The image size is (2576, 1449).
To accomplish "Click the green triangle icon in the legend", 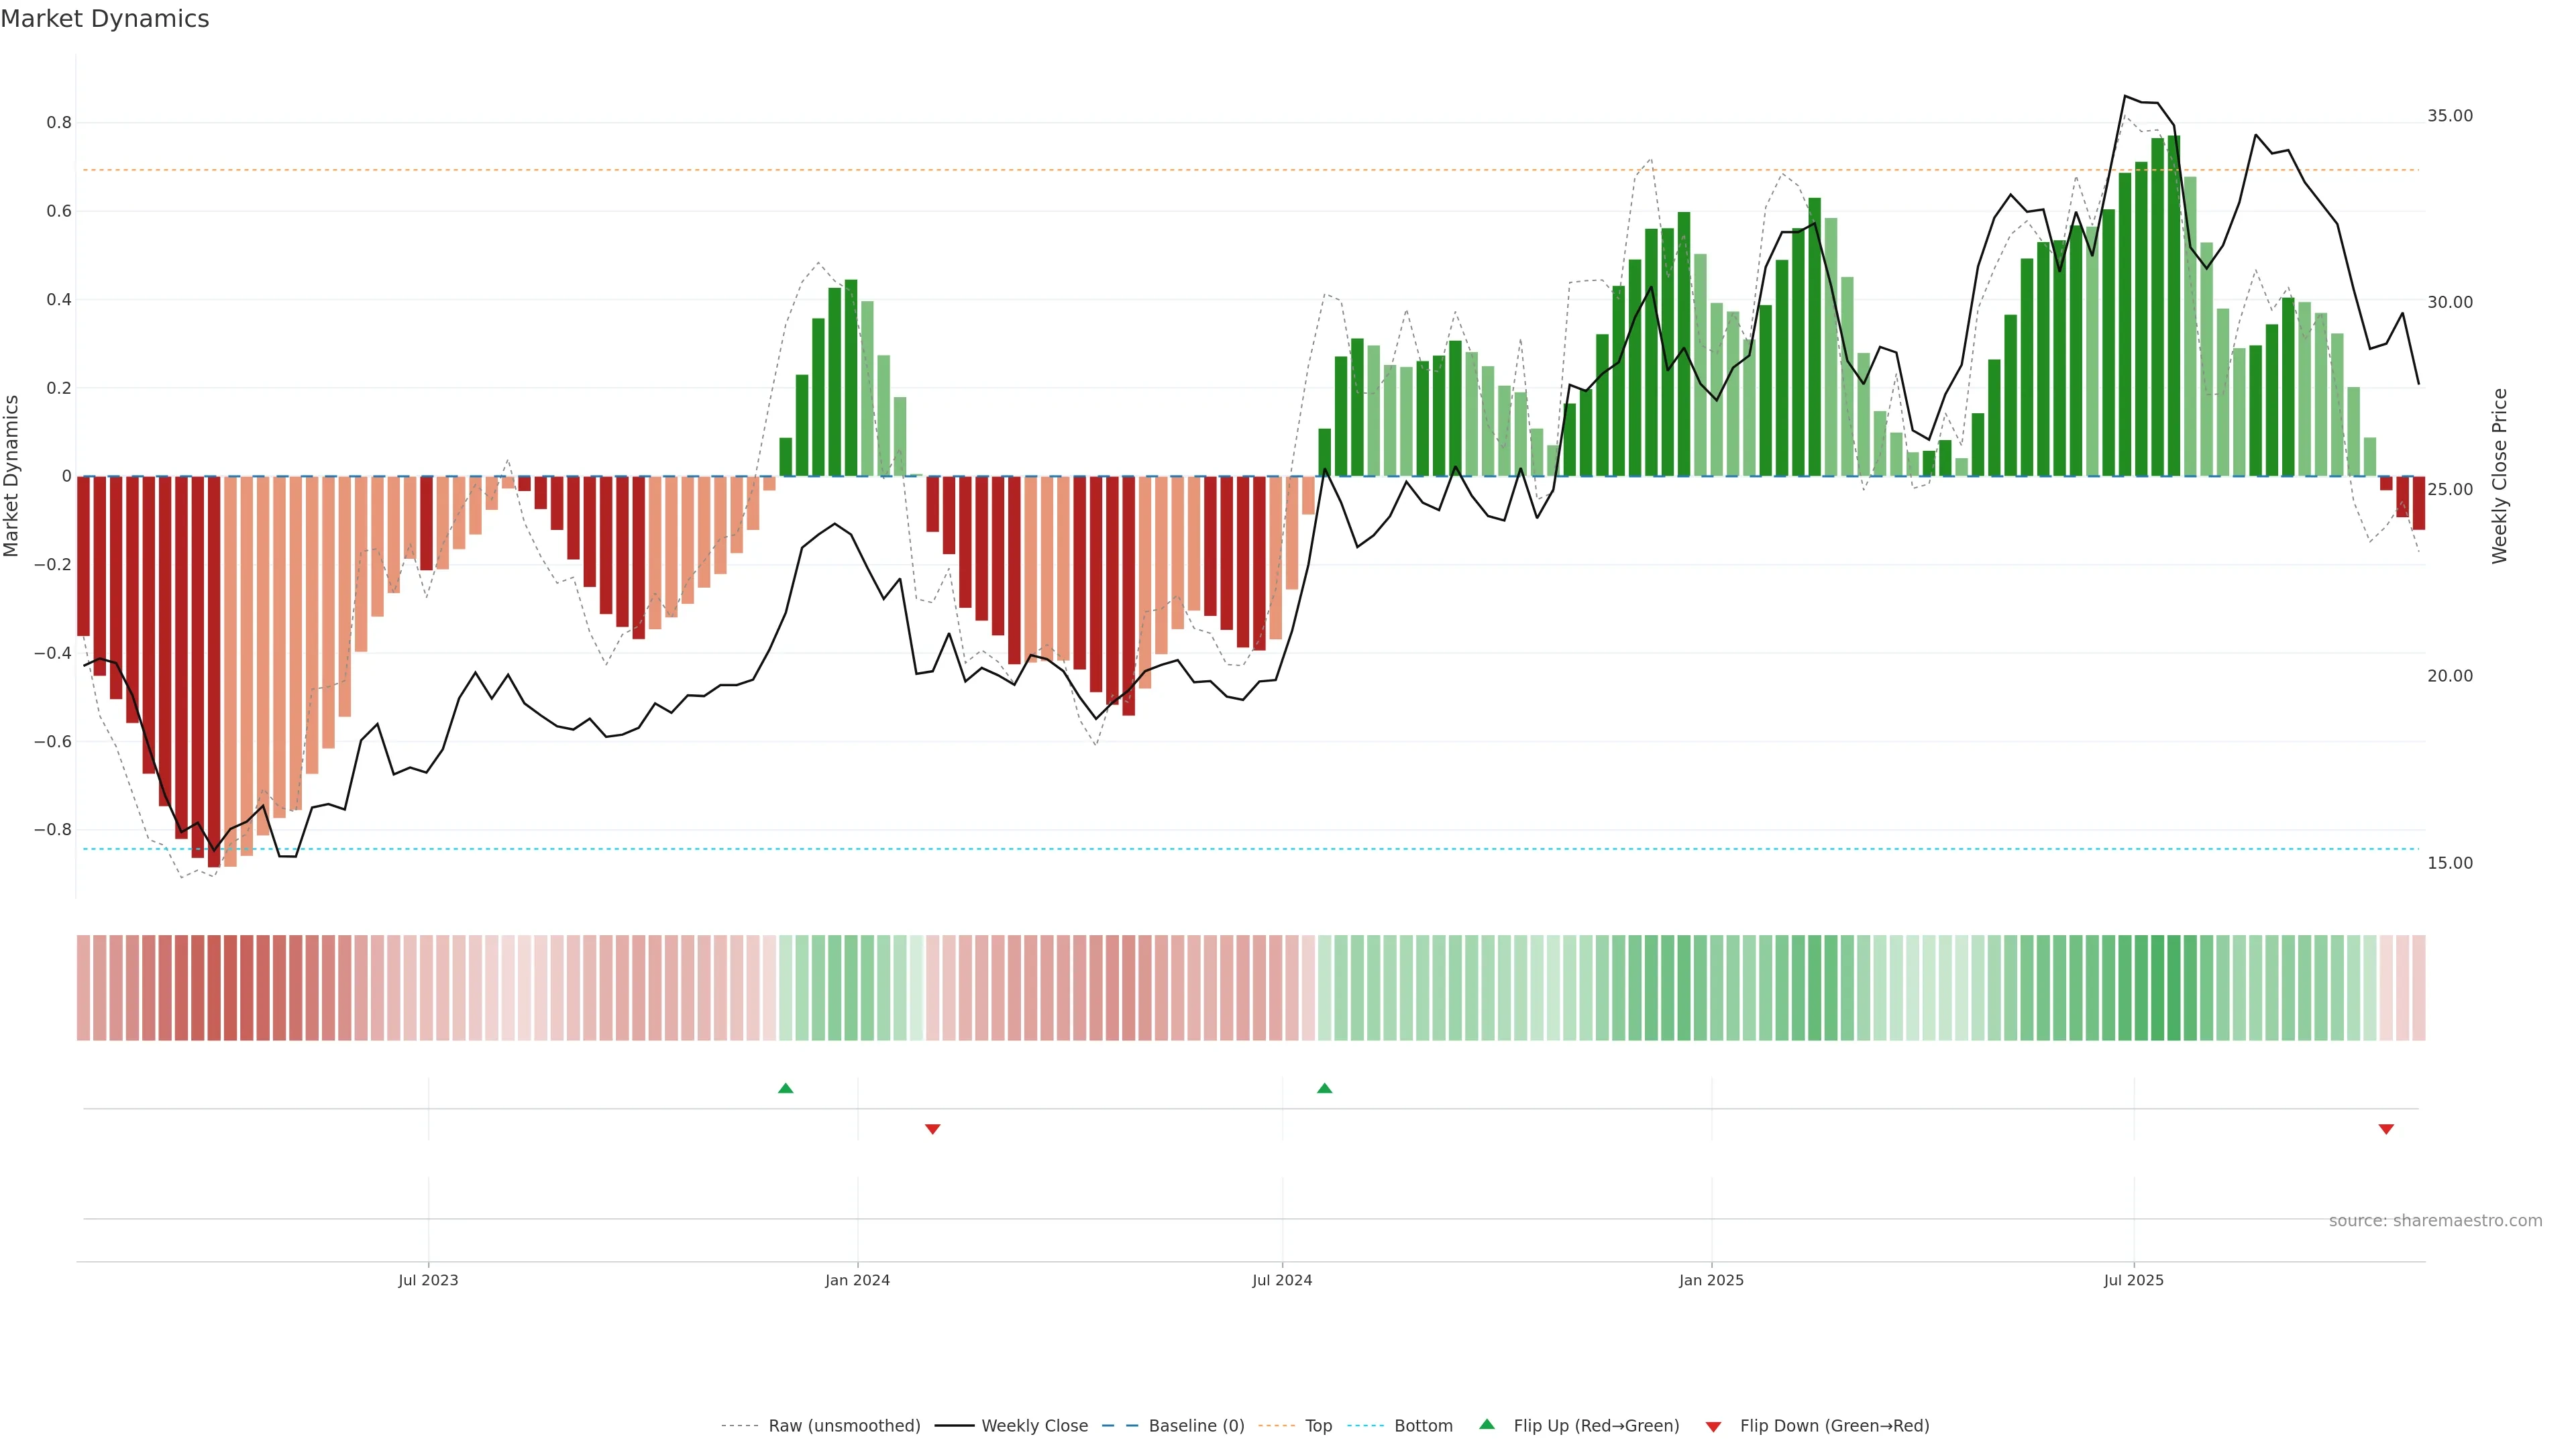I will [1487, 1424].
